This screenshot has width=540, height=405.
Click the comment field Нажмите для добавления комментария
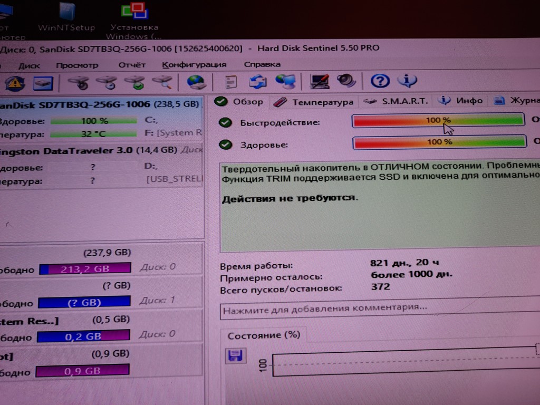coord(380,308)
